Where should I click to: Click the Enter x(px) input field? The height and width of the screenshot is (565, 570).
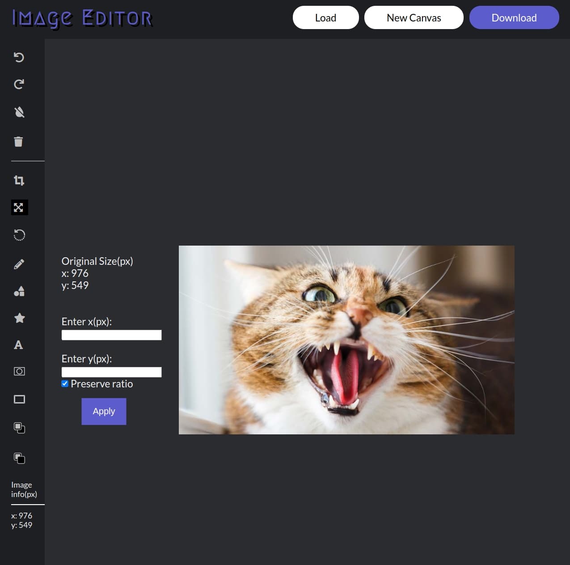111,335
